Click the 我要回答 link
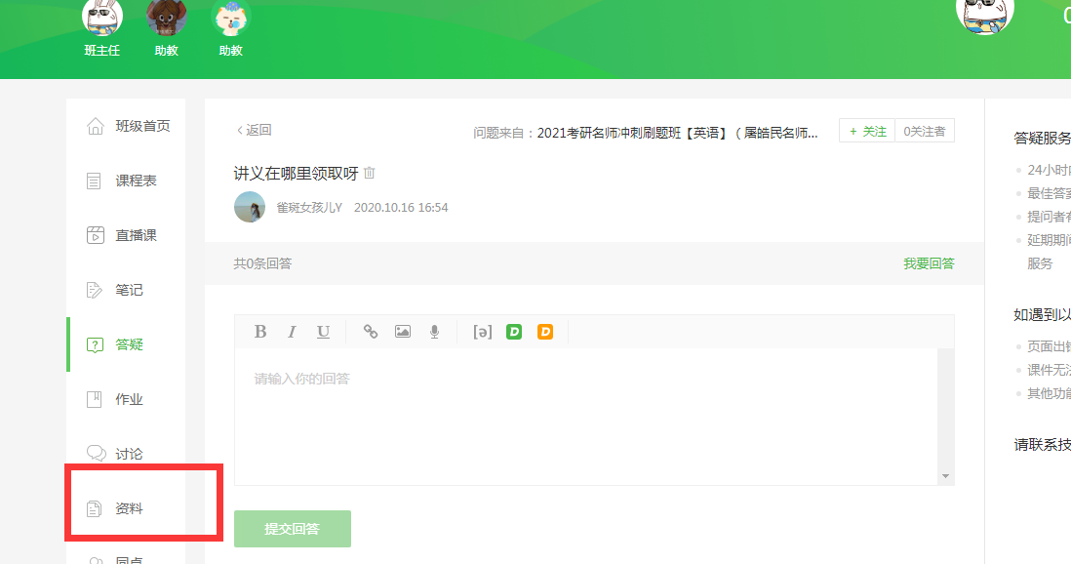 [929, 263]
